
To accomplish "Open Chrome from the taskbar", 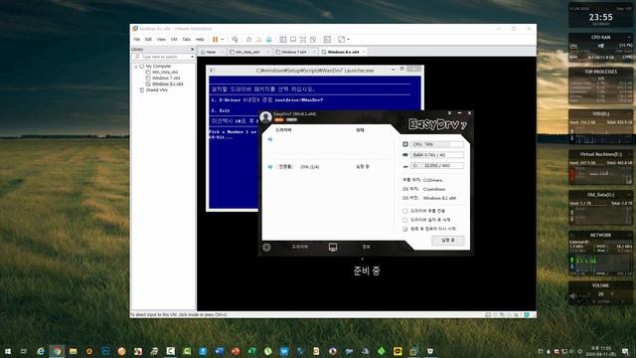I will (57, 351).
